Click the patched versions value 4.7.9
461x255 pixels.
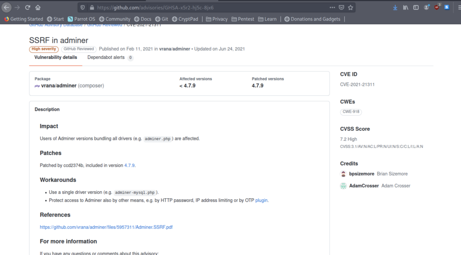[x=258, y=86]
